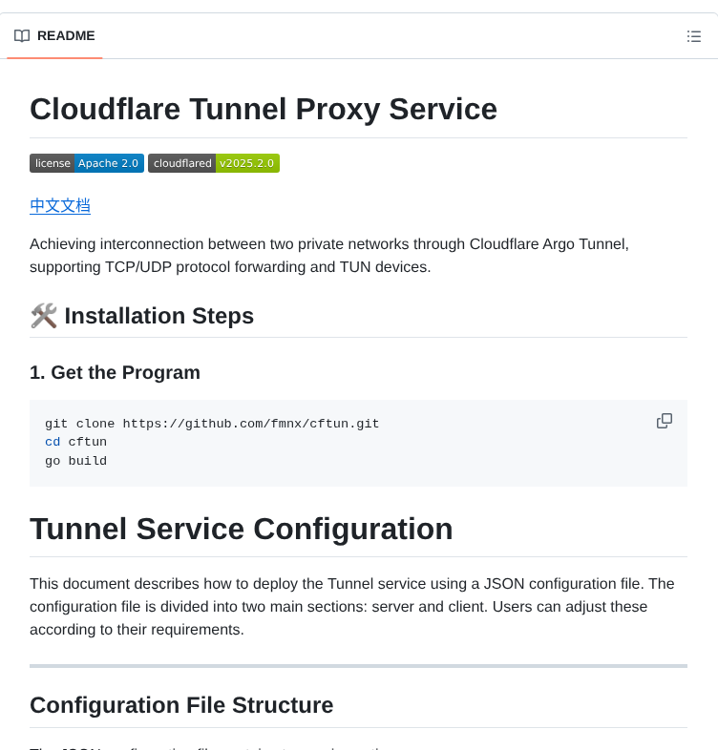Copy the git clone code block
The image size is (718, 750).
point(664,421)
